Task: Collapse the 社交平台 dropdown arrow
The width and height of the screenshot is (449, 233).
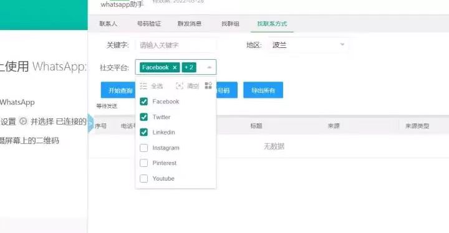Action: [x=210, y=67]
